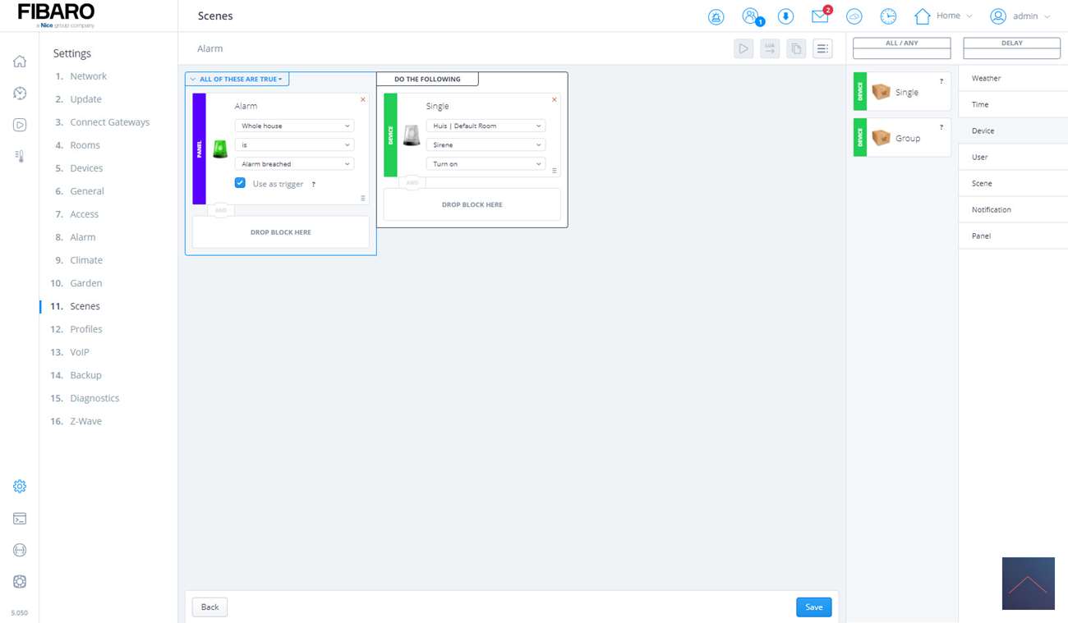
Task: Remove the Alarm condition block
Action: coord(363,100)
